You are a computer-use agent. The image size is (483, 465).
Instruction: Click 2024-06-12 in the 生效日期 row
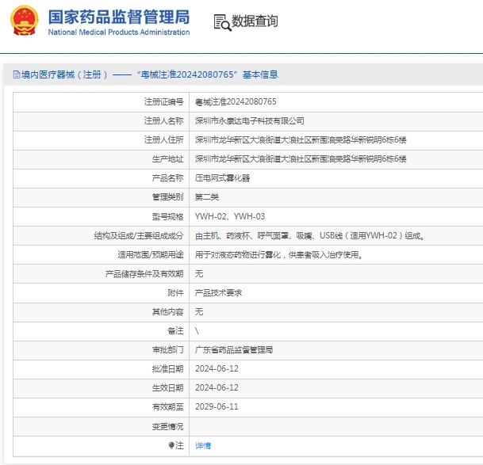[217, 387]
